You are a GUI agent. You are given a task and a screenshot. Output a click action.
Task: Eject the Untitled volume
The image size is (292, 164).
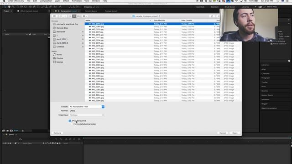83,46
